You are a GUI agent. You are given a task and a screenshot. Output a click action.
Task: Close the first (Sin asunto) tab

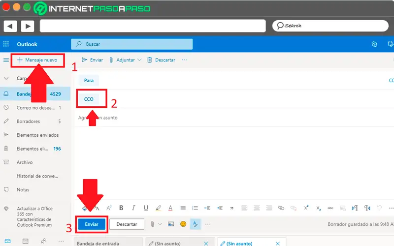(206, 244)
